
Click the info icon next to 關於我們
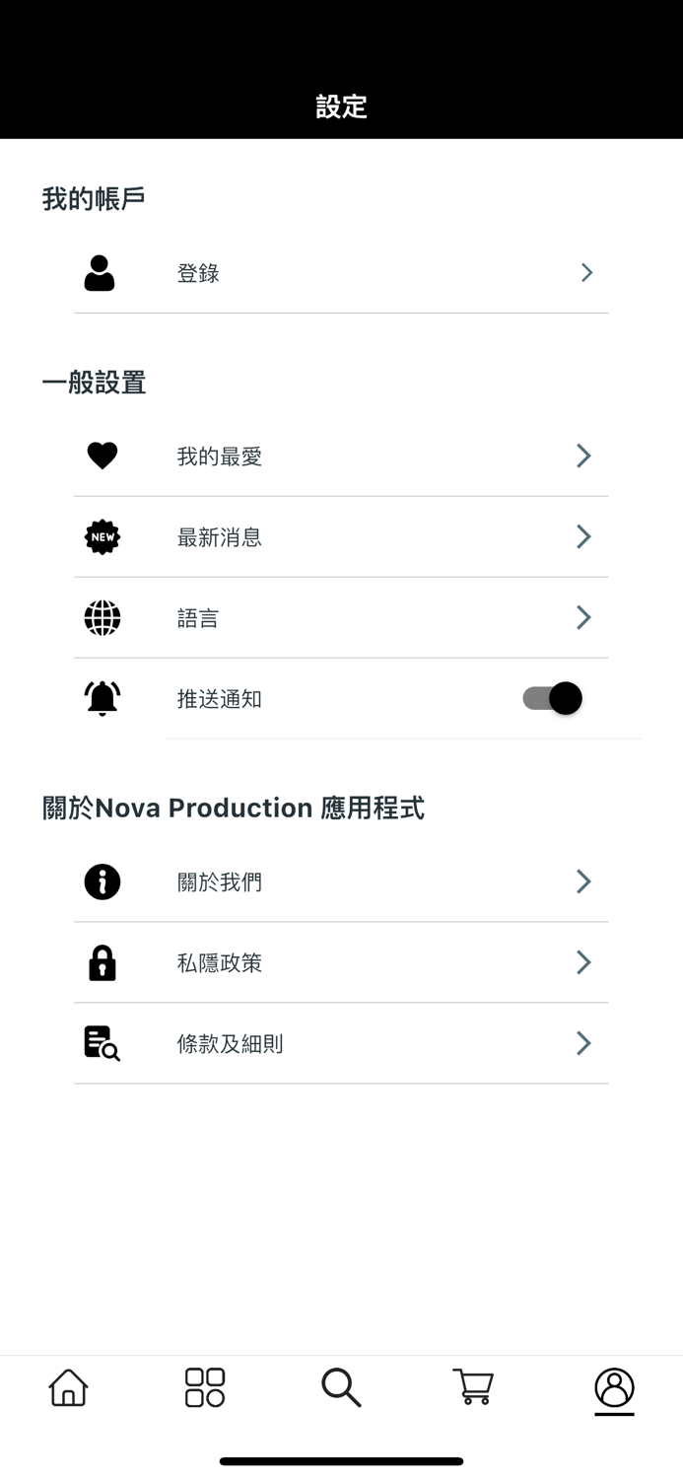click(x=102, y=881)
